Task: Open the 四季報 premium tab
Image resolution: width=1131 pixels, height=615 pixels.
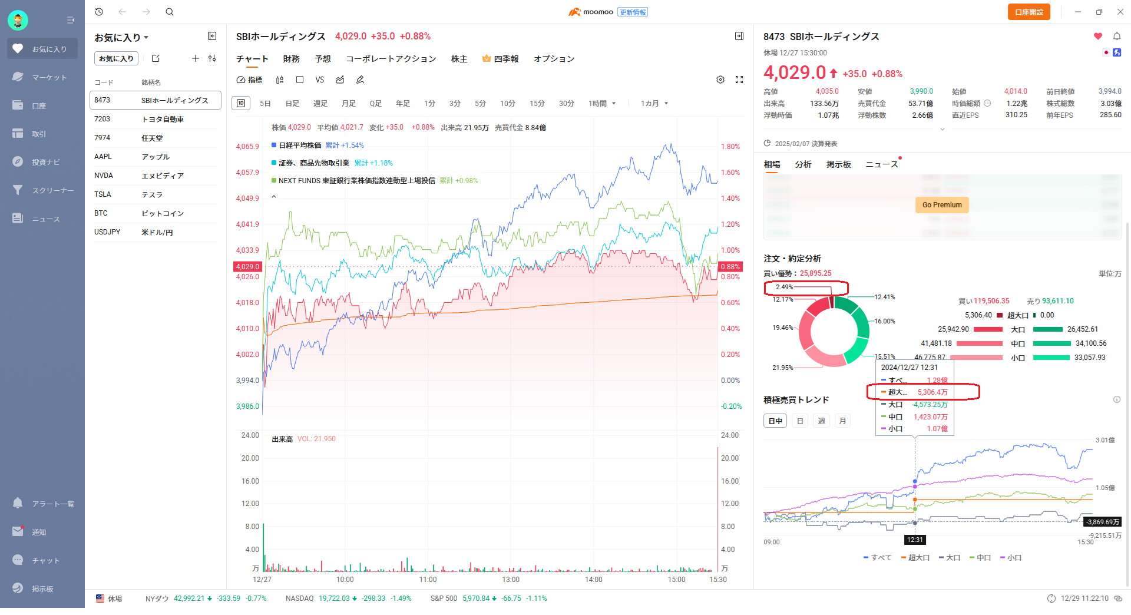Action: pos(500,58)
